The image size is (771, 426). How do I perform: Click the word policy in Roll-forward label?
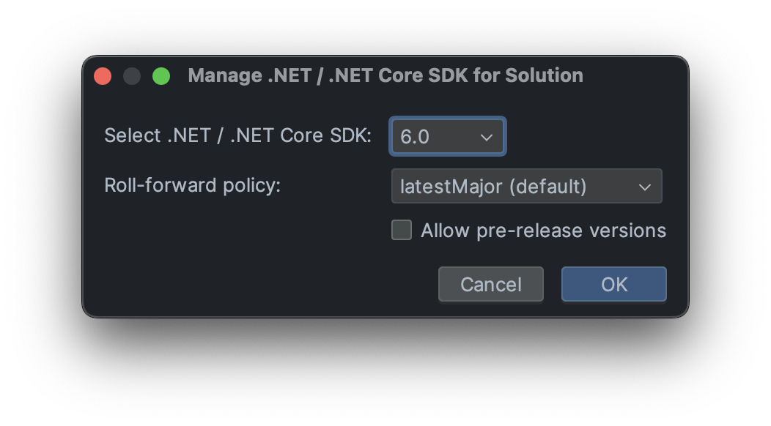(x=251, y=185)
